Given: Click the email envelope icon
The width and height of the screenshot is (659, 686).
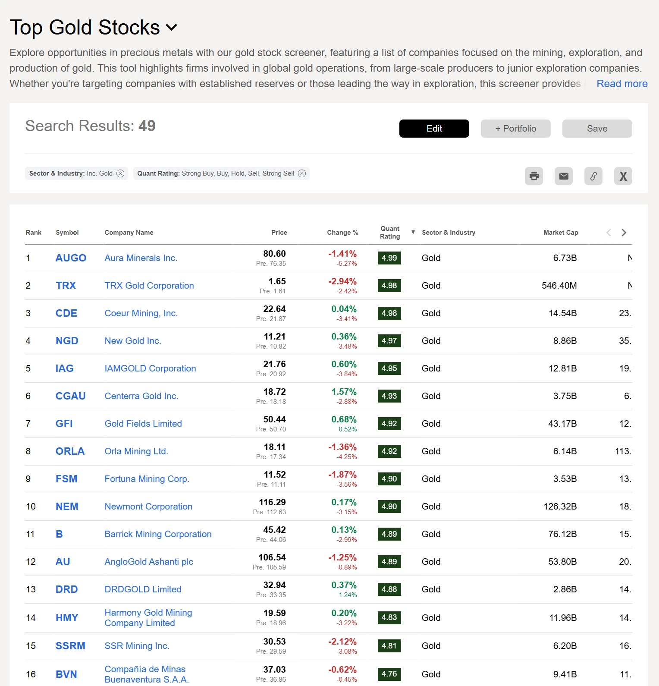Looking at the screenshot, I should (564, 176).
